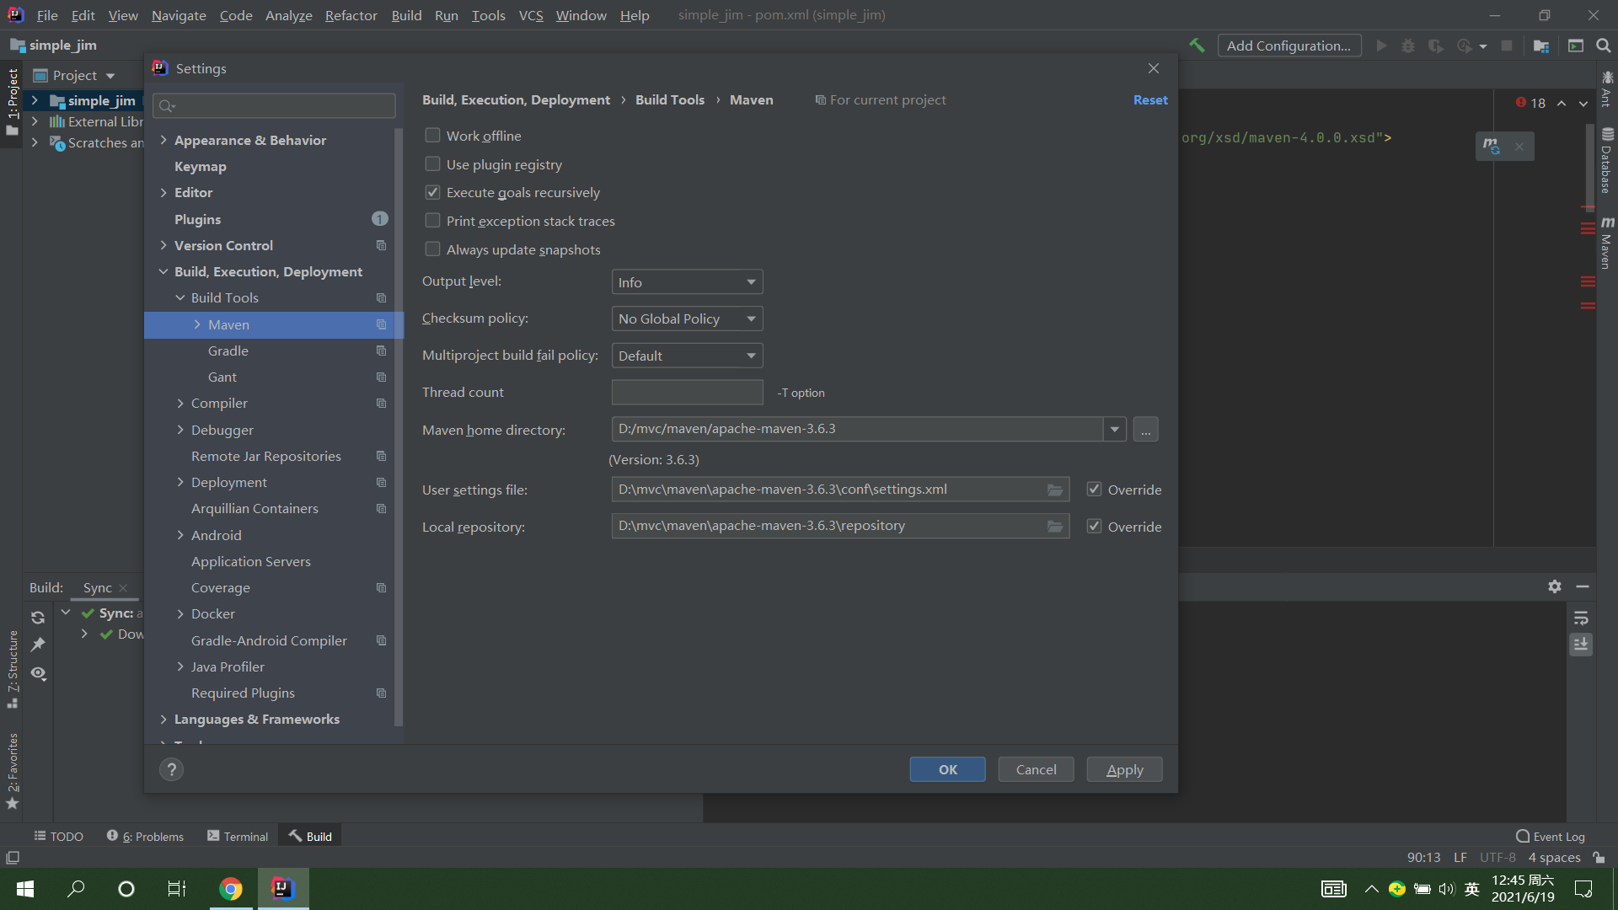The image size is (1618, 910).
Task: Click the Build sync refresh icon
Action: 38,618
